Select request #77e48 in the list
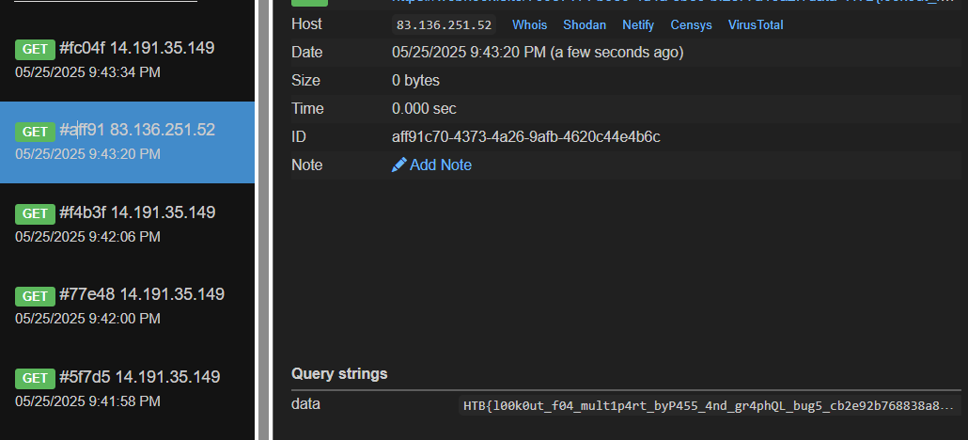This screenshot has width=968, height=440. pyautogui.click(x=127, y=306)
